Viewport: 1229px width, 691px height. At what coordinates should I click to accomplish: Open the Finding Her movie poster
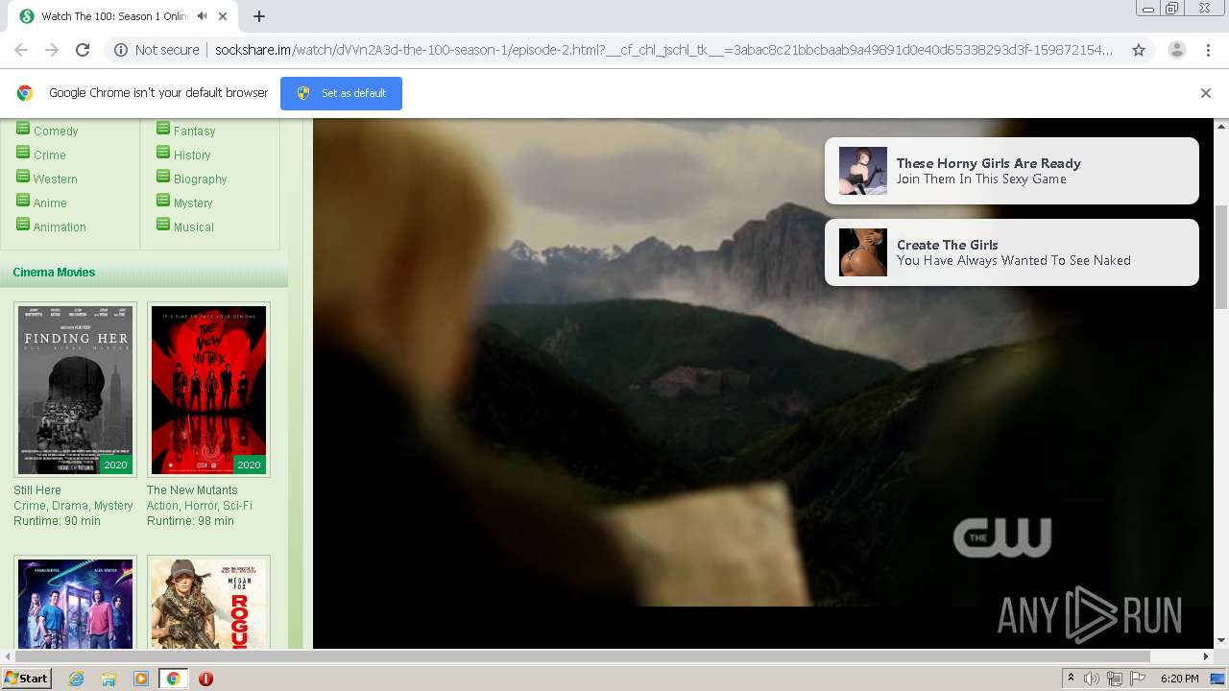75,390
